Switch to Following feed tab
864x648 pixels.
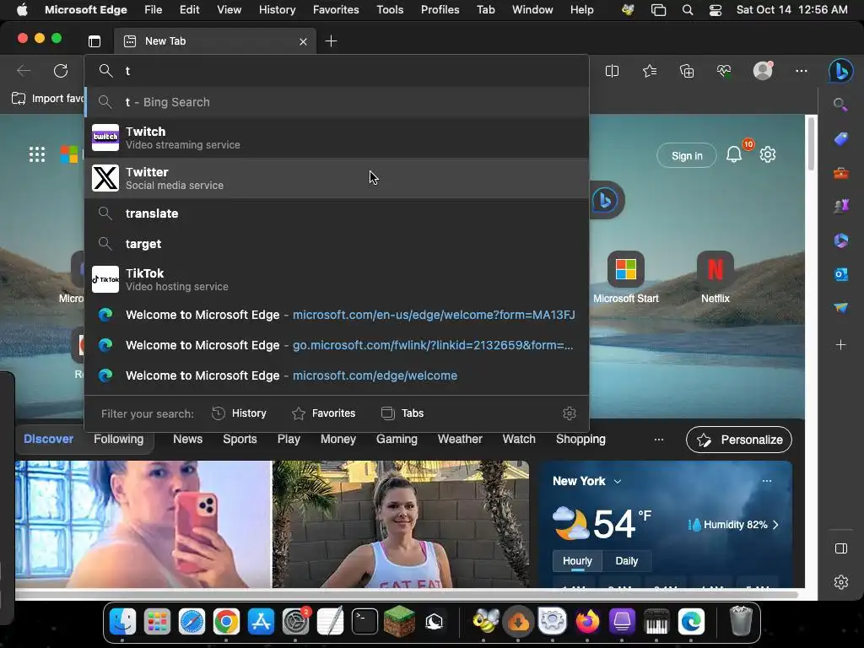coord(118,439)
